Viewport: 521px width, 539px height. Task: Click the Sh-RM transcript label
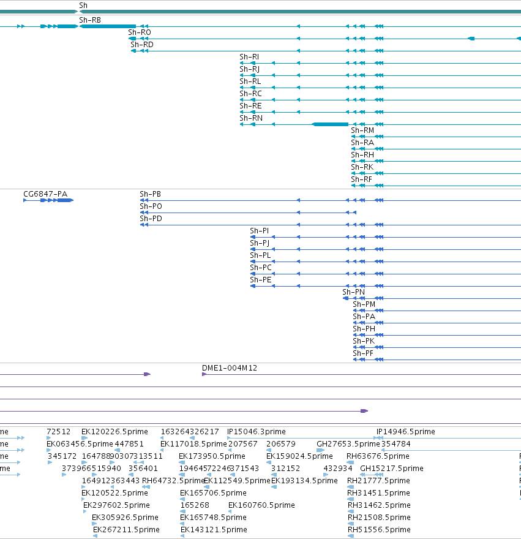pyautogui.click(x=362, y=130)
